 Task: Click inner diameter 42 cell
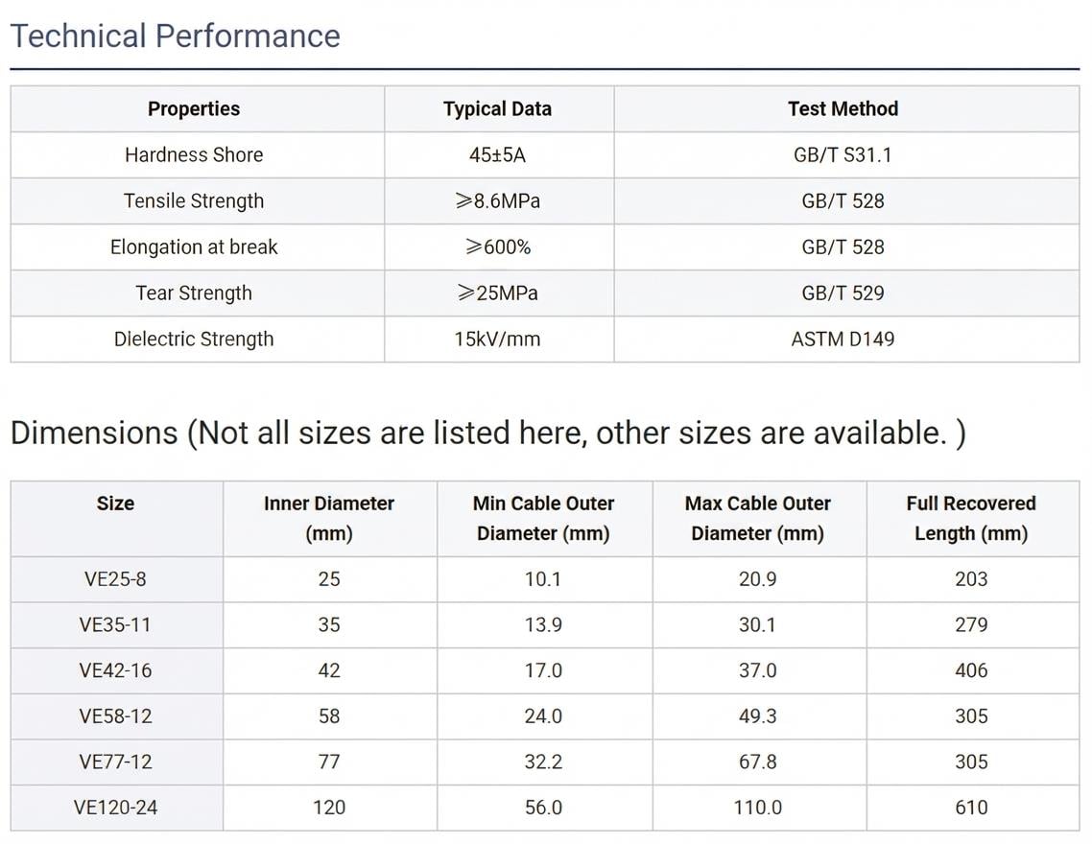[x=329, y=670]
